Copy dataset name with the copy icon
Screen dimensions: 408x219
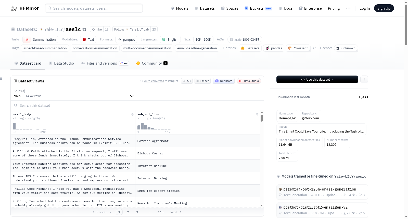click(84, 29)
